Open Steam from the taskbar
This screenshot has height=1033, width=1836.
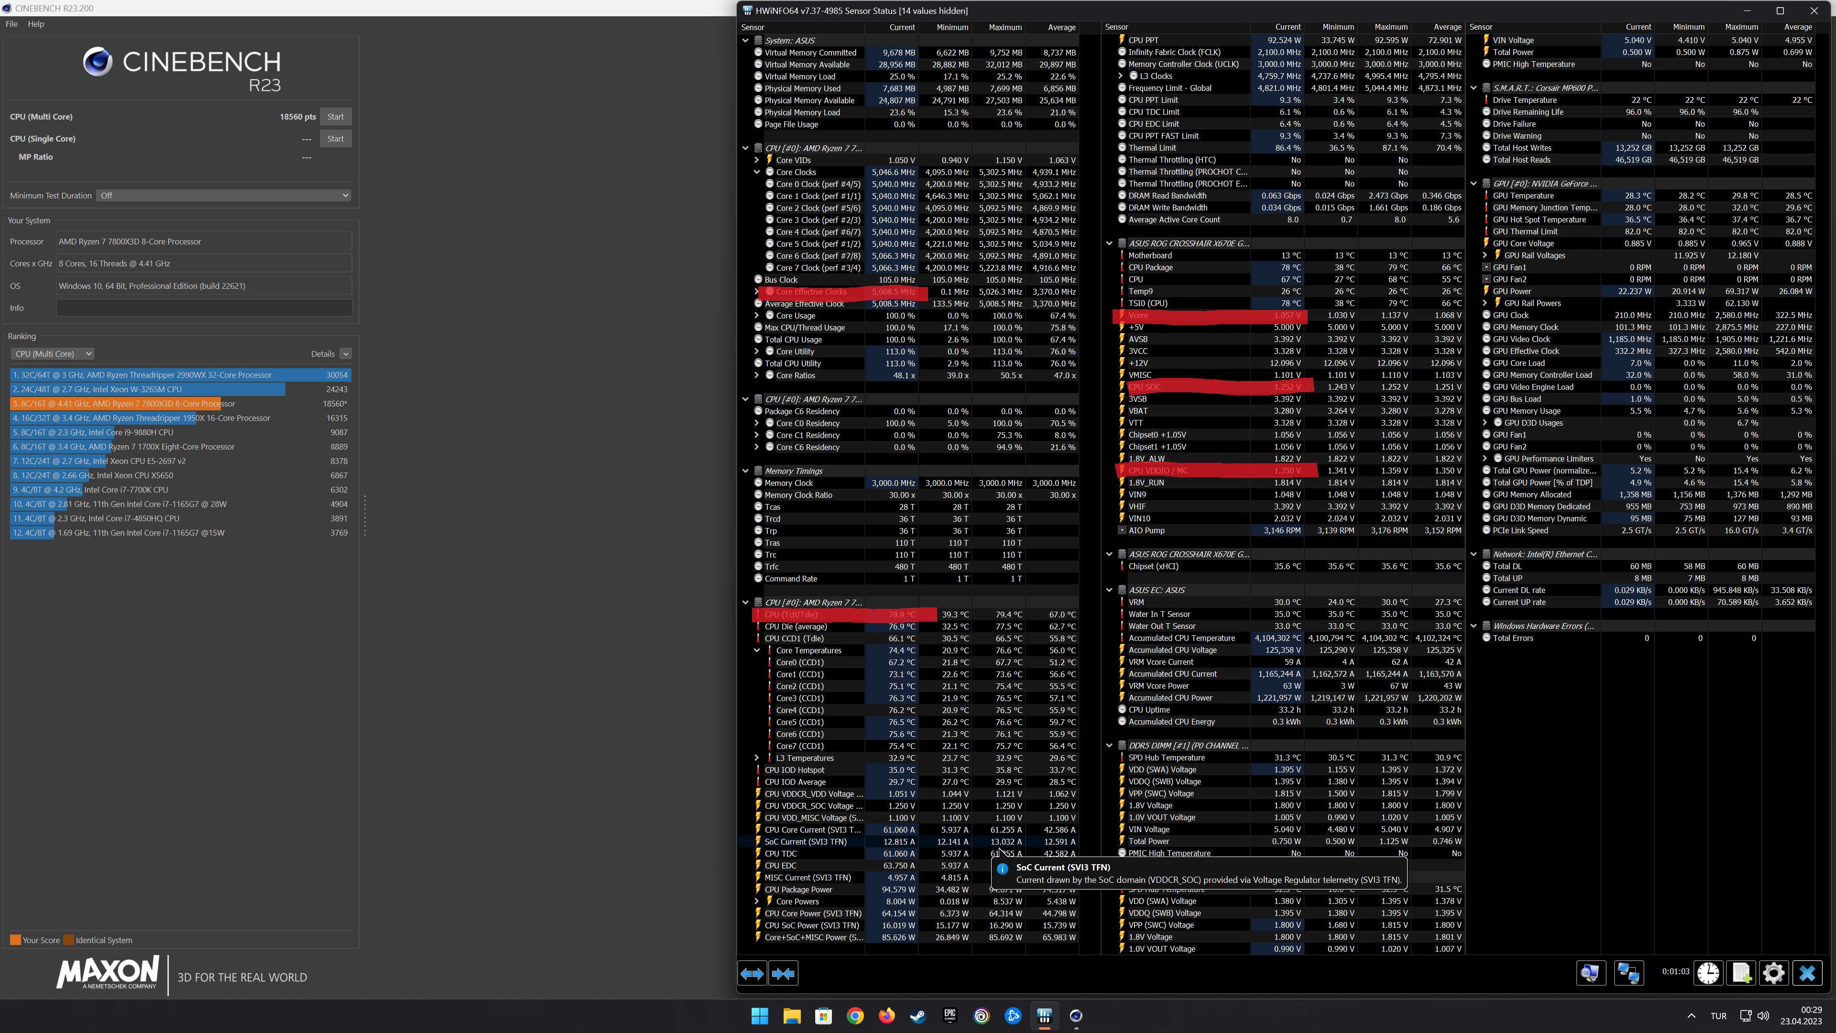pyautogui.click(x=918, y=1016)
